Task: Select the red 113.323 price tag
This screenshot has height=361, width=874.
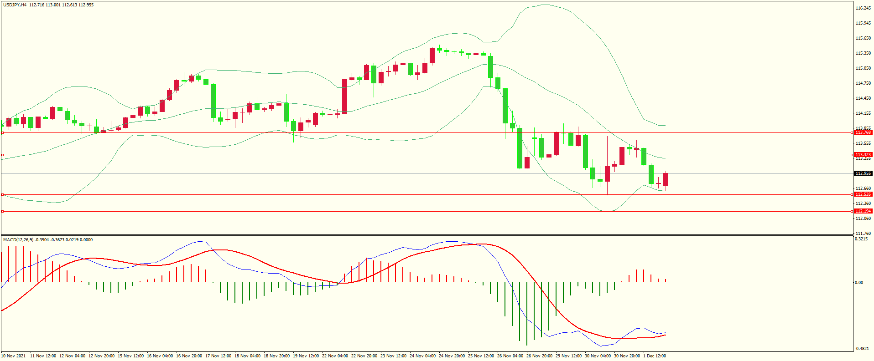Action: [863, 155]
